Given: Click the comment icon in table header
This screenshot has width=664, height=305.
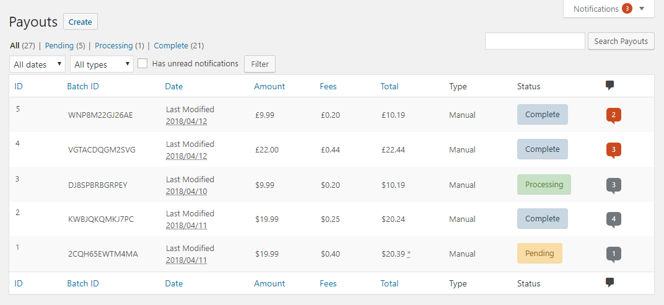Looking at the screenshot, I should tap(609, 86).
